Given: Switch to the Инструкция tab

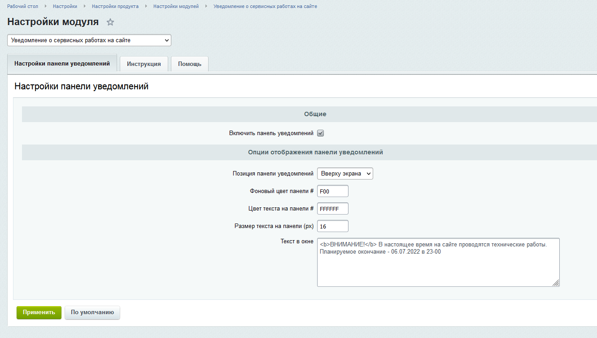Looking at the screenshot, I should click(144, 64).
